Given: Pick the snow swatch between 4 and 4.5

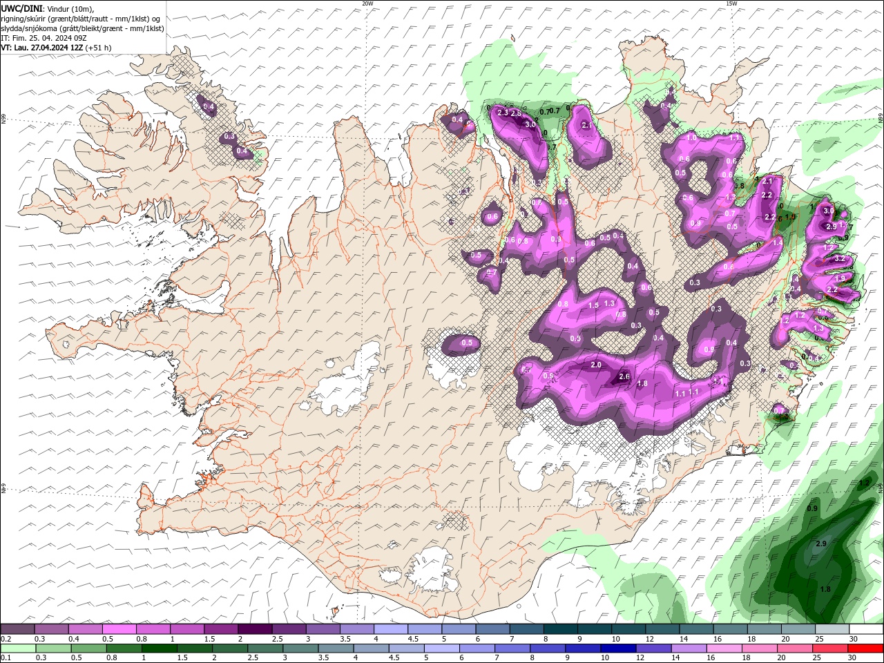Looking at the screenshot, I should [391, 629].
